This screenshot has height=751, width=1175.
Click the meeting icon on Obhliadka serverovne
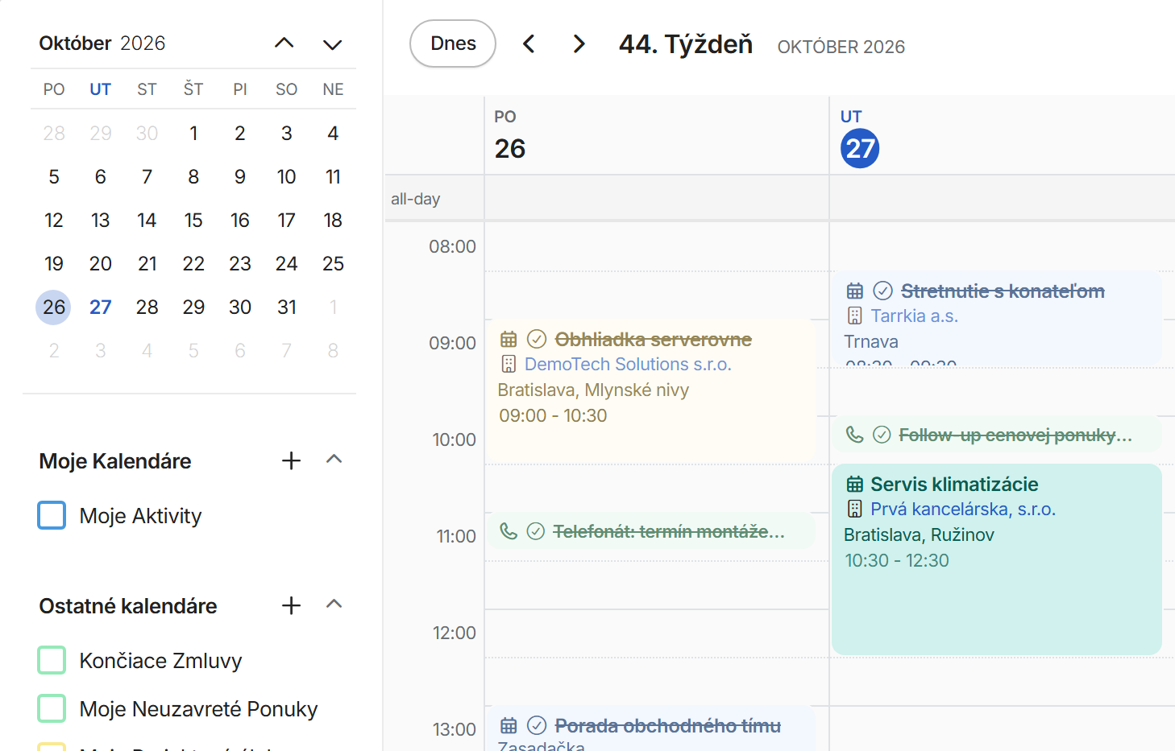pos(509,339)
